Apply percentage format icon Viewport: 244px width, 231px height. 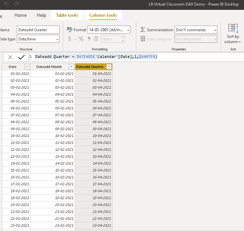coord(81,39)
